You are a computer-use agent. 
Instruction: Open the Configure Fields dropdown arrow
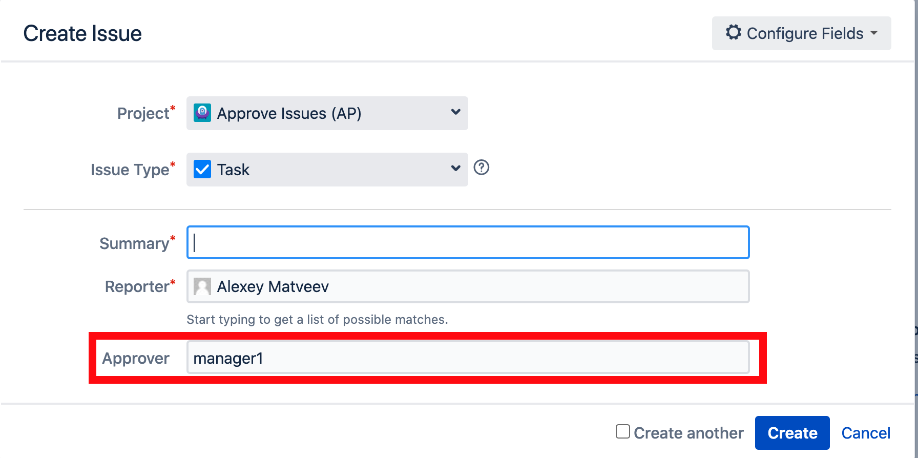874,33
